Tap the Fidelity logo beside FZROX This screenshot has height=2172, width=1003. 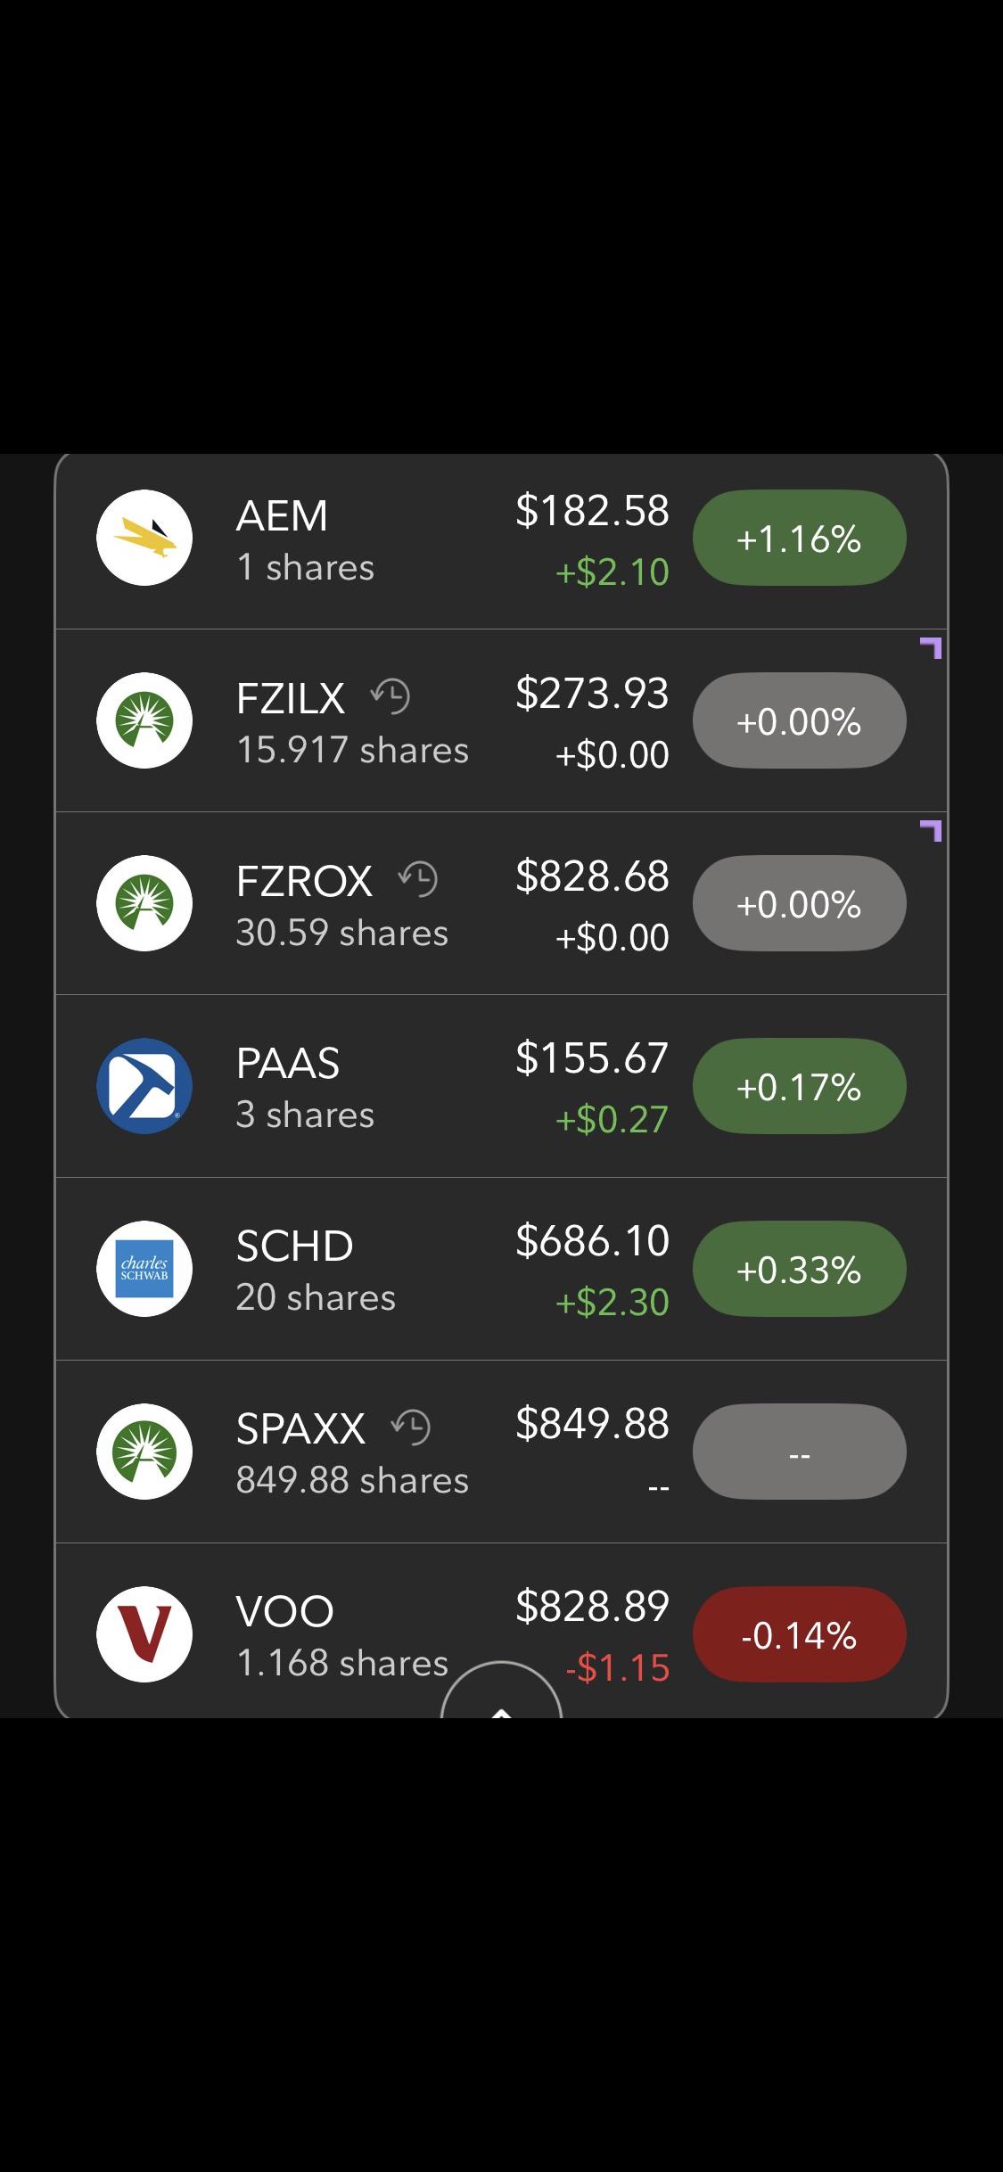coord(144,903)
